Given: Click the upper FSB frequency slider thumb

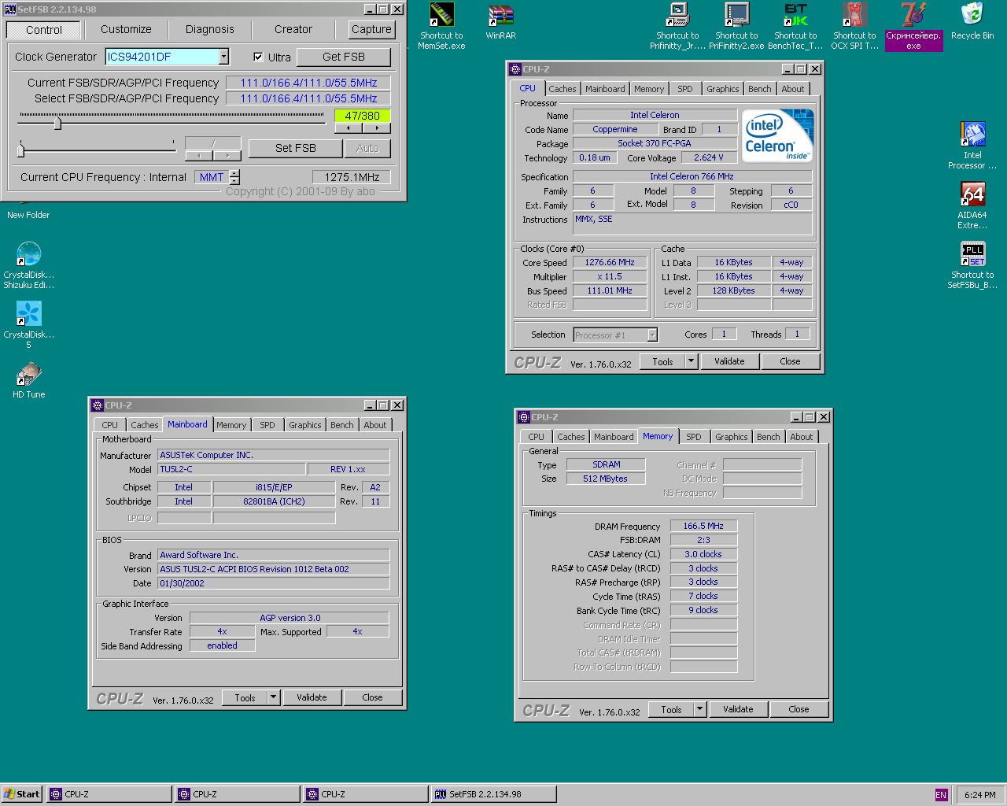Looking at the screenshot, I should point(57,122).
